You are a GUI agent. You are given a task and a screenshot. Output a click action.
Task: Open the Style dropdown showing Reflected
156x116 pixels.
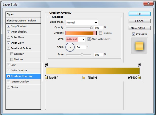click(x=75, y=39)
